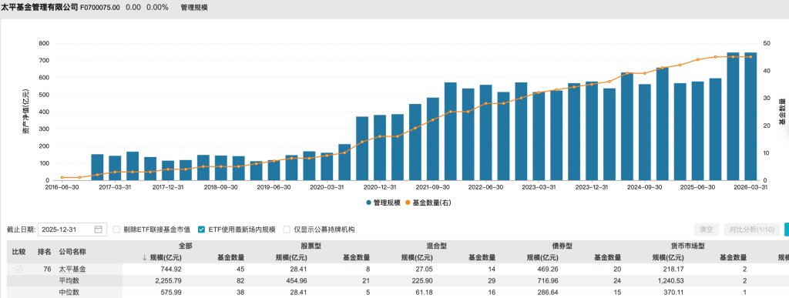Image resolution: width=789 pixels, height=298 pixels.
Task: Click the 716.96 bond average cell
Action: click(x=548, y=280)
